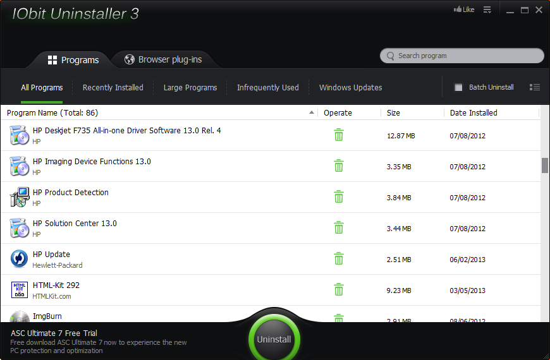Show Infrequently Used programs

(267, 88)
